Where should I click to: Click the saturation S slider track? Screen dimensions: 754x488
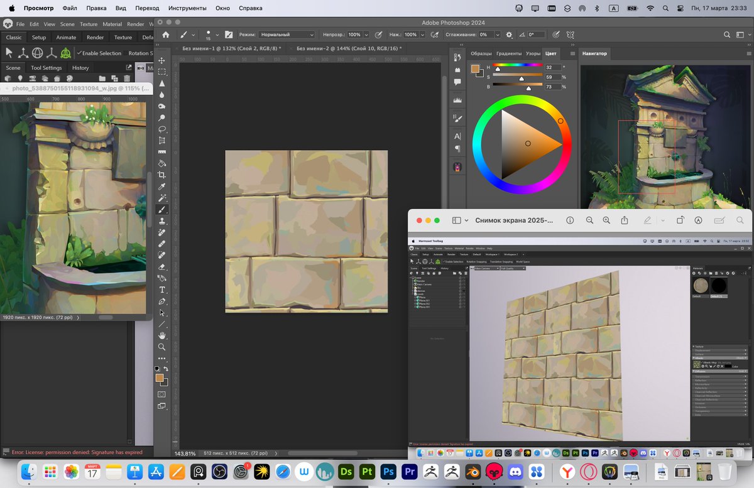coord(517,75)
